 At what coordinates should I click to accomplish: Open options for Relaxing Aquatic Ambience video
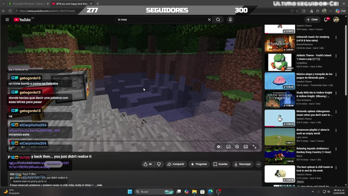pyautogui.click(x=336, y=149)
